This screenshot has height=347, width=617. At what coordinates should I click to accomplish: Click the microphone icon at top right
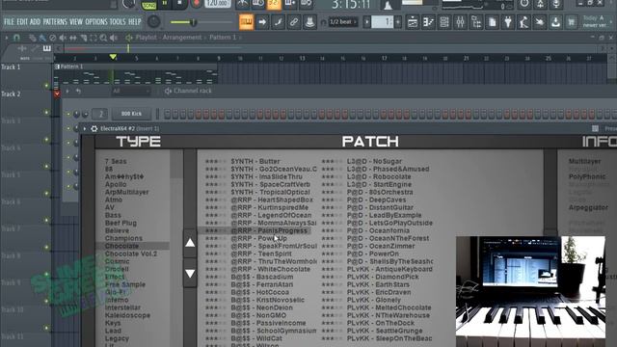(x=556, y=4)
